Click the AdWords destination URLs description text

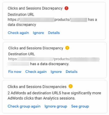pos(54,96)
